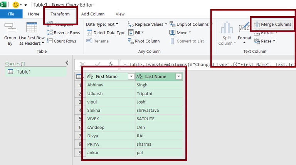Viewport: 296px width, 165px height.
Task: Open the Last Name column filter dropdown
Action: point(178,76)
